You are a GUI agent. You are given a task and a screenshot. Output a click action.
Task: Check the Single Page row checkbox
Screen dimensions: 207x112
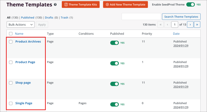pos(11,103)
